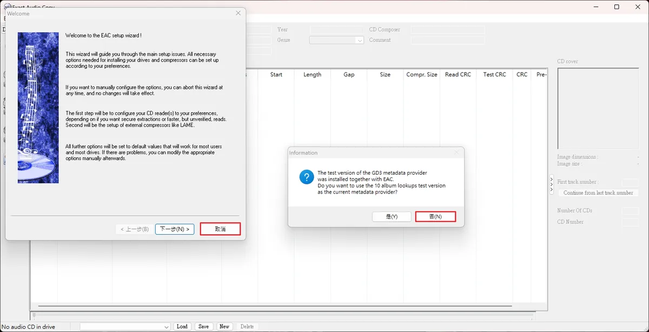This screenshot has width=649, height=332.
Task: Click the blue question mark icon in Information dialog
Action: 307,177
